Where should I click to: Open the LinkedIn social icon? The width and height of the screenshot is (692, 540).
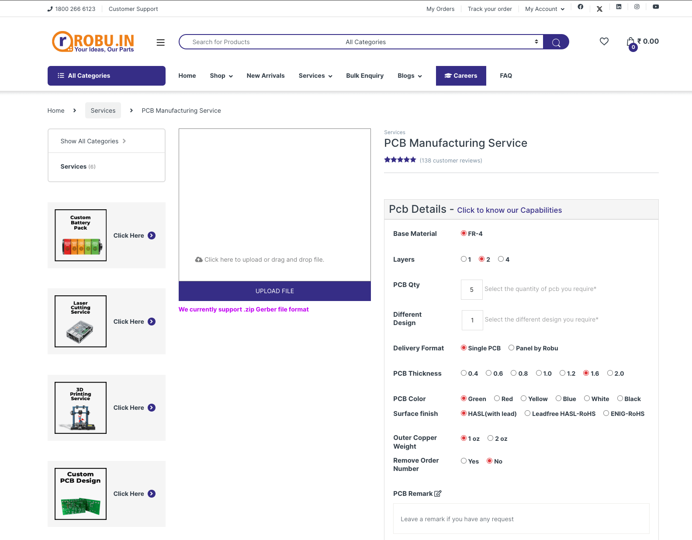coord(619,7)
